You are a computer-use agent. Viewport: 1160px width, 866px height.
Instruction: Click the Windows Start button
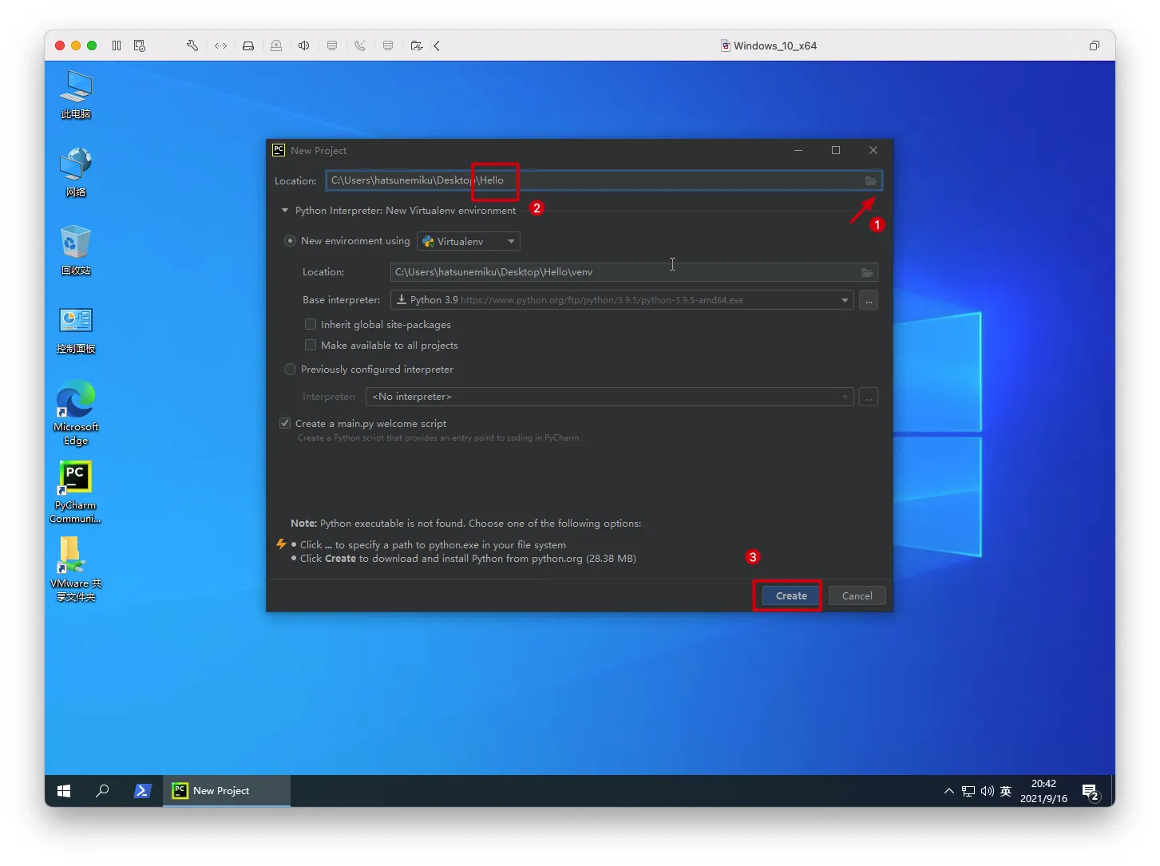pyautogui.click(x=64, y=791)
